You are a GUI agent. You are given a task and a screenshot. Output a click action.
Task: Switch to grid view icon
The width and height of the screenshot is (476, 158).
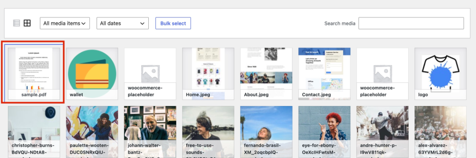point(27,23)
